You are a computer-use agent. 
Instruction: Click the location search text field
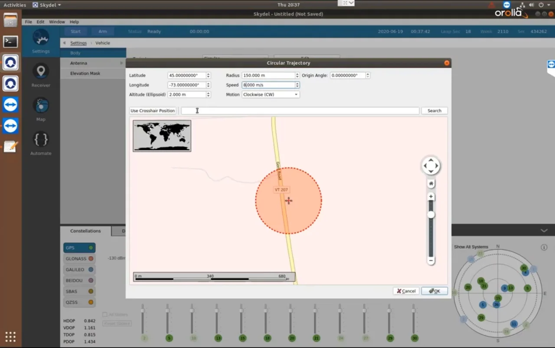tap(300, 111)
